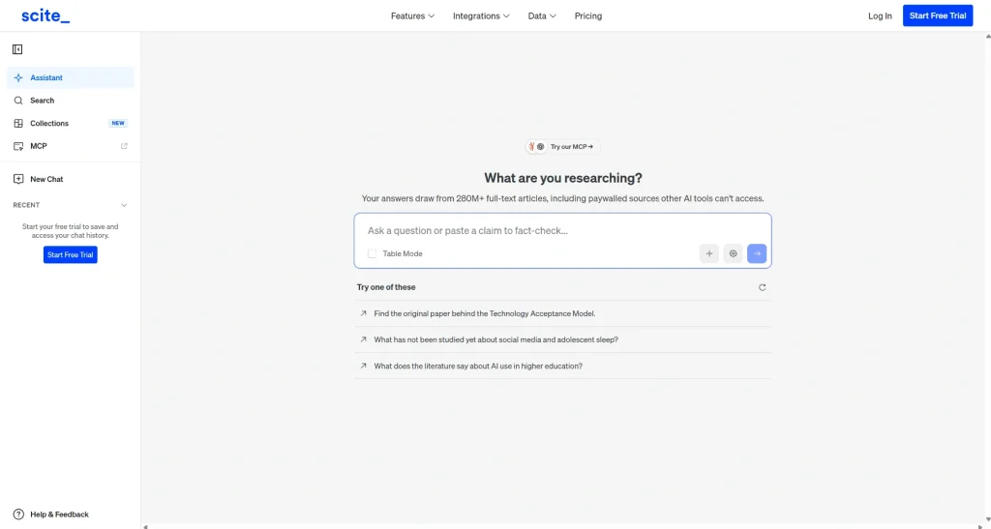Enable the Table Mode checkbox
The width and height of the screenshot is (991, 529).
(x=372, y=253)
